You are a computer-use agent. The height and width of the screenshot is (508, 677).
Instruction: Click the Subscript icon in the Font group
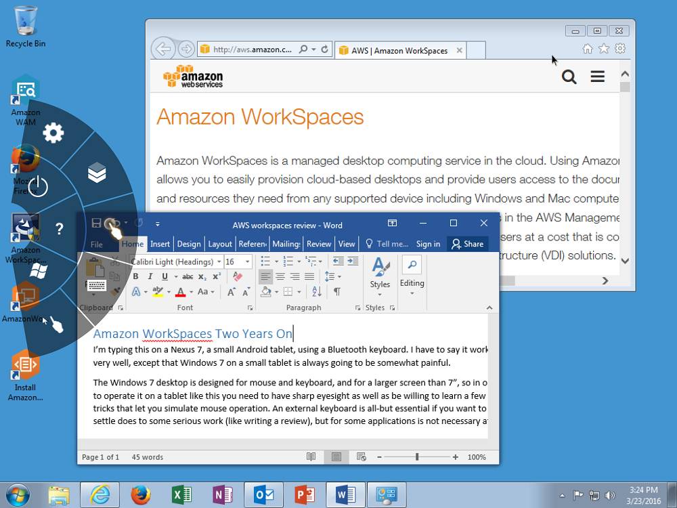pos(201,277)
